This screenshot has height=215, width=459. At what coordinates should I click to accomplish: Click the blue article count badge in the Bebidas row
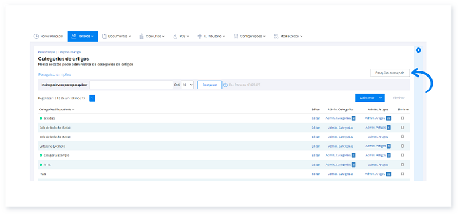(x=388, y=118)
